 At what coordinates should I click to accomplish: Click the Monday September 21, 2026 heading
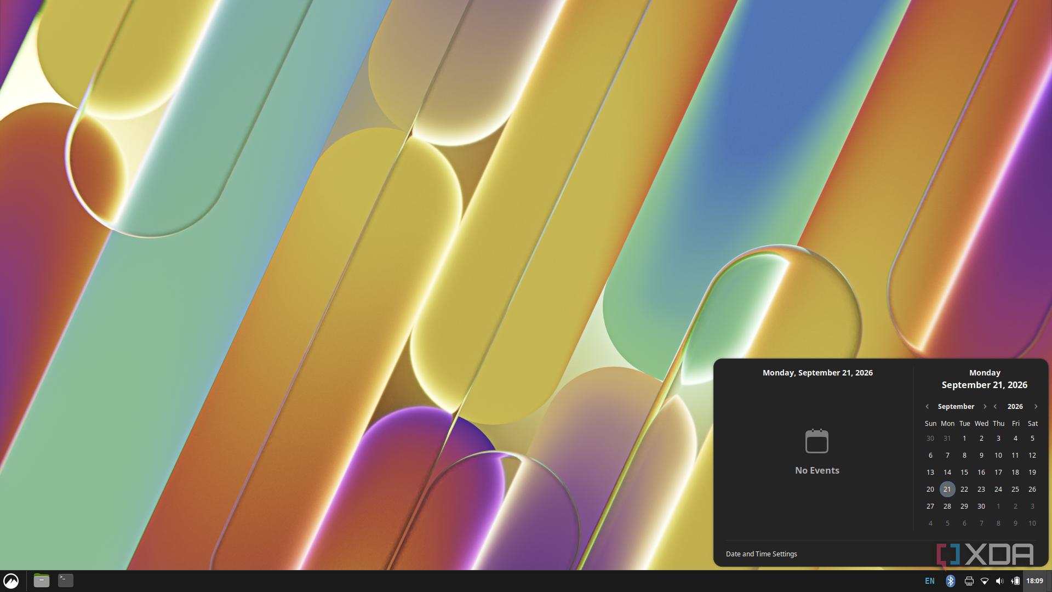(x=985, y=379)
